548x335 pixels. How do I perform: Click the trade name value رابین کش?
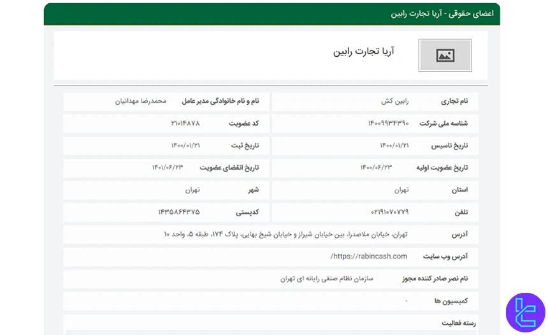click(395, 101)
